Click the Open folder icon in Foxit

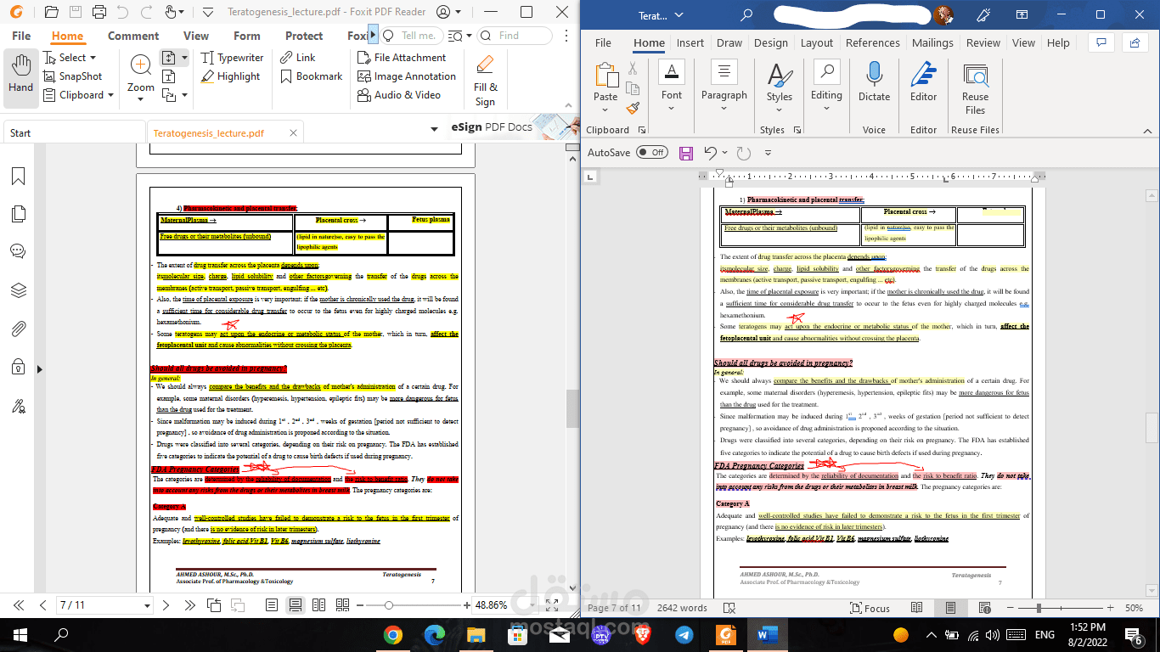point(51,12)
